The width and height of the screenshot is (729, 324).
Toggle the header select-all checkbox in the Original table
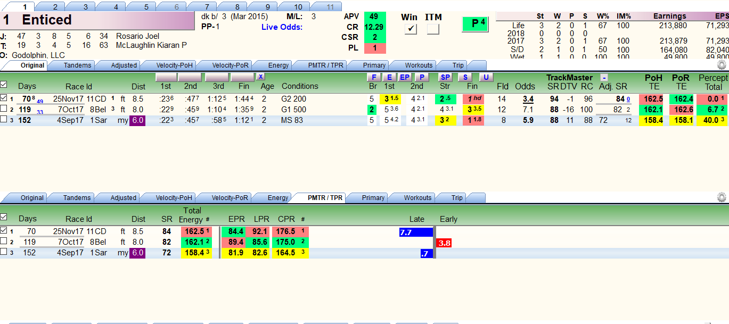[4, 84]
